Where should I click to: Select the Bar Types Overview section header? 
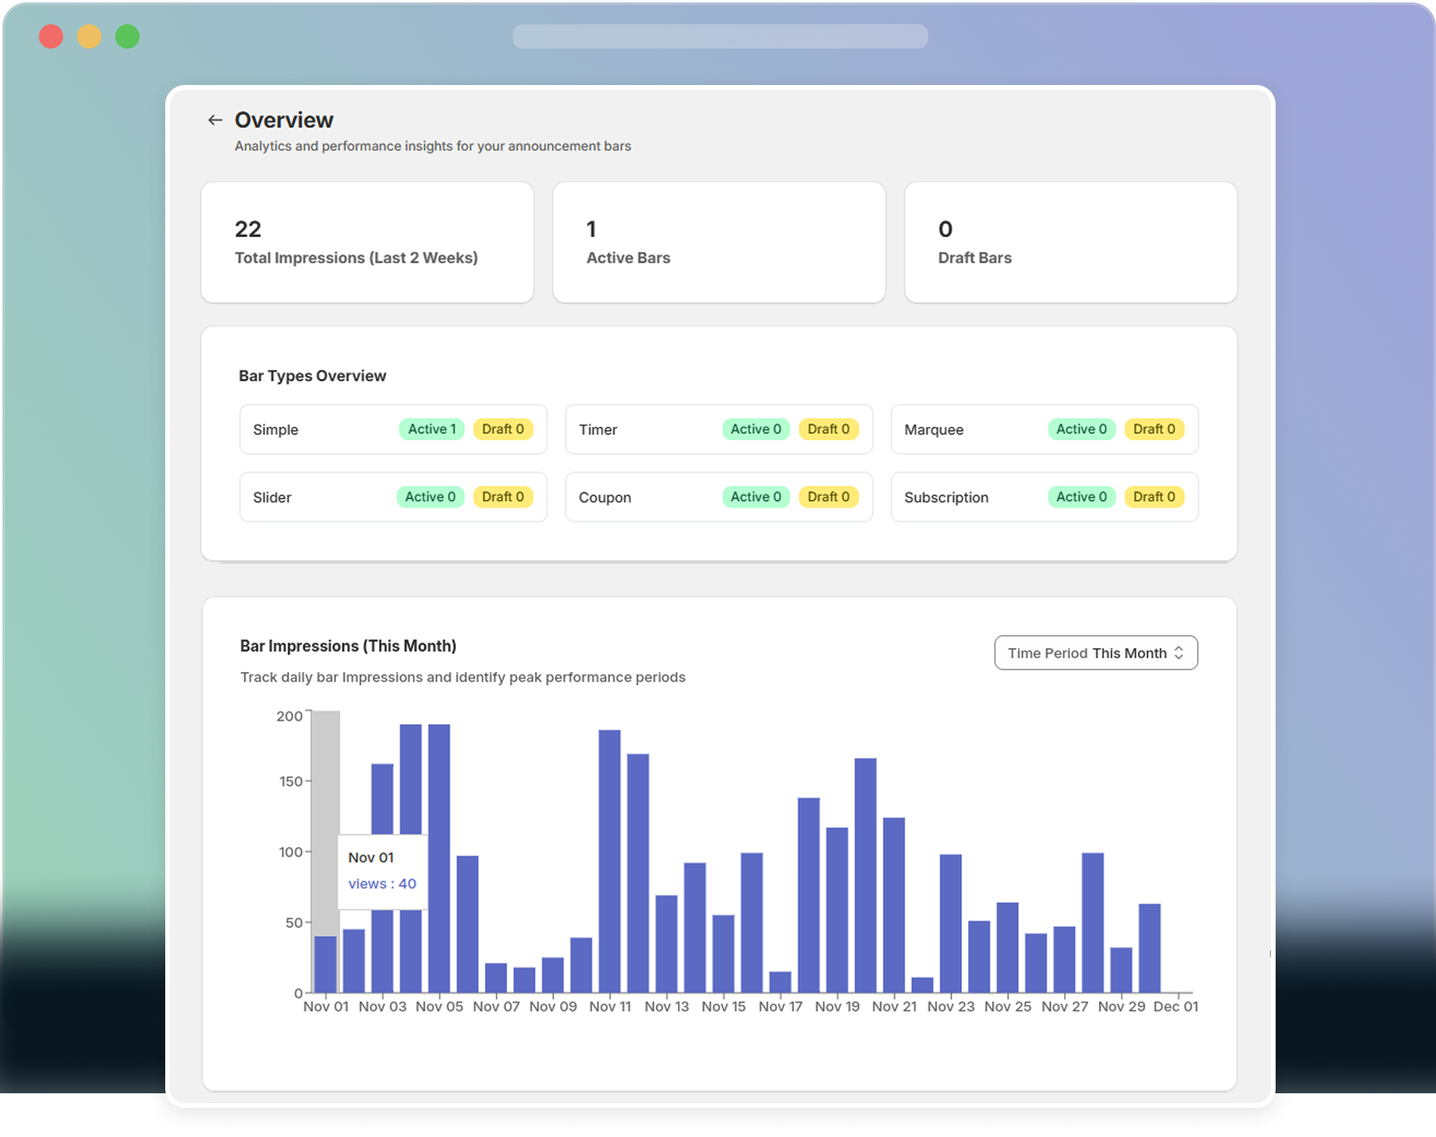(x=313, y=375)
